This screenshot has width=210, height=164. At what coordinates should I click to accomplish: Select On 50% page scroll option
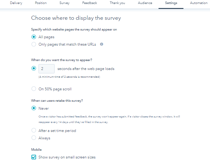point(34,89)
